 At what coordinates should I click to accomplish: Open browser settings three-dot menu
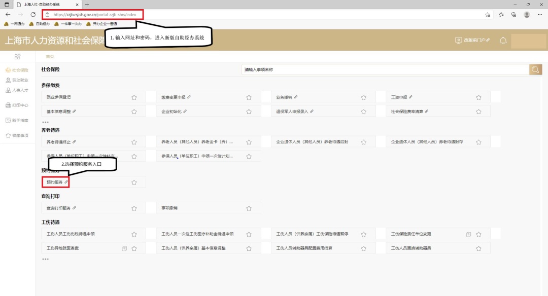click(x=539, y=15)
